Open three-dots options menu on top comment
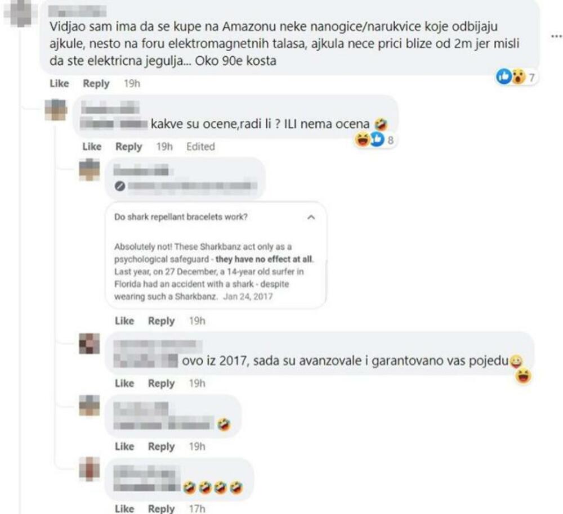563x514 pixels. [x=556, y=36]
